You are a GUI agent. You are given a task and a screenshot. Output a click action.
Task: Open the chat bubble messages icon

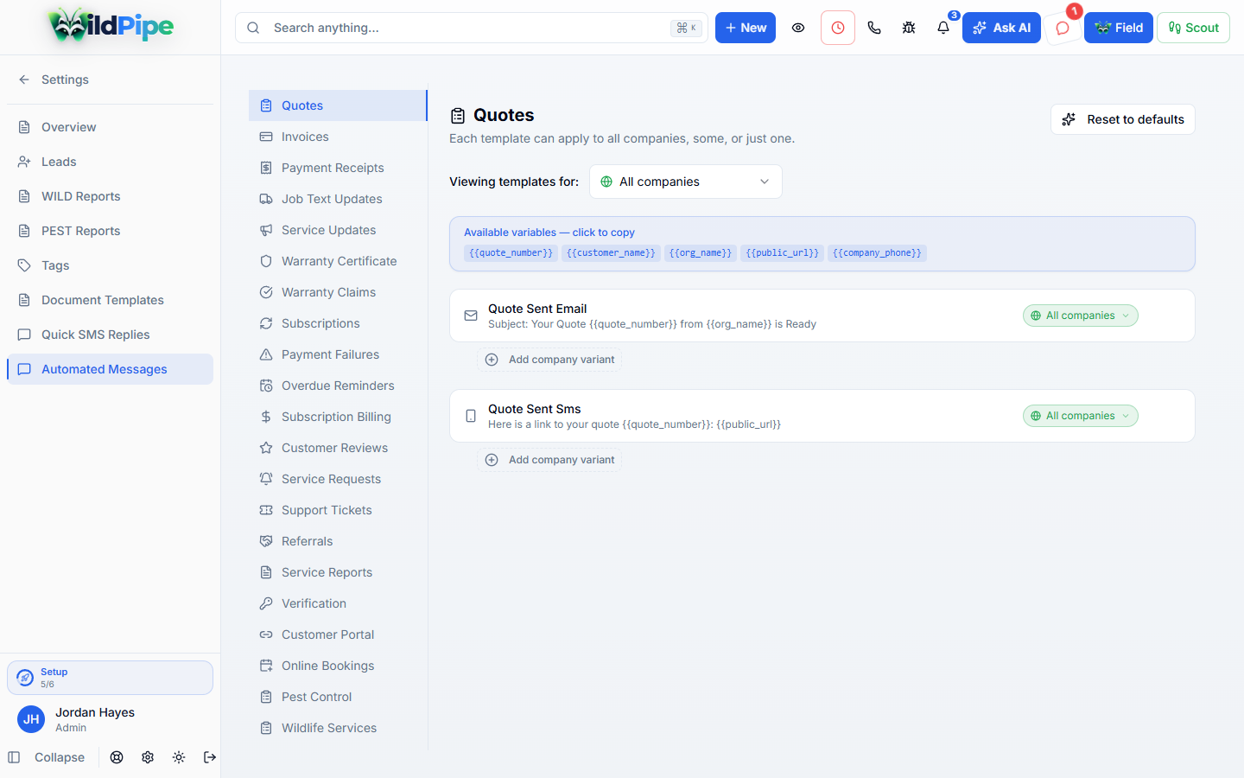coord(1063,28)
